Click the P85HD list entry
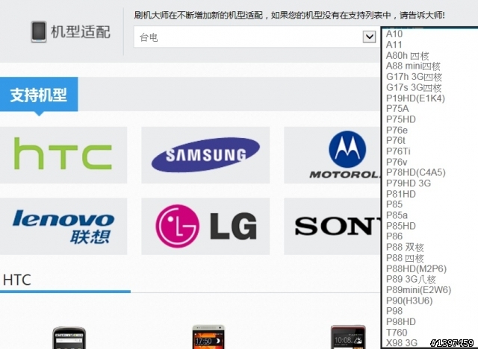 (400, 226)
